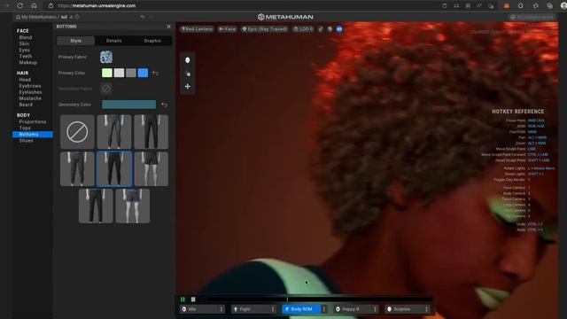The height and width of the screenshot is (319, 567).
Task: Switch to the Style tab
Action: [75, 41]
